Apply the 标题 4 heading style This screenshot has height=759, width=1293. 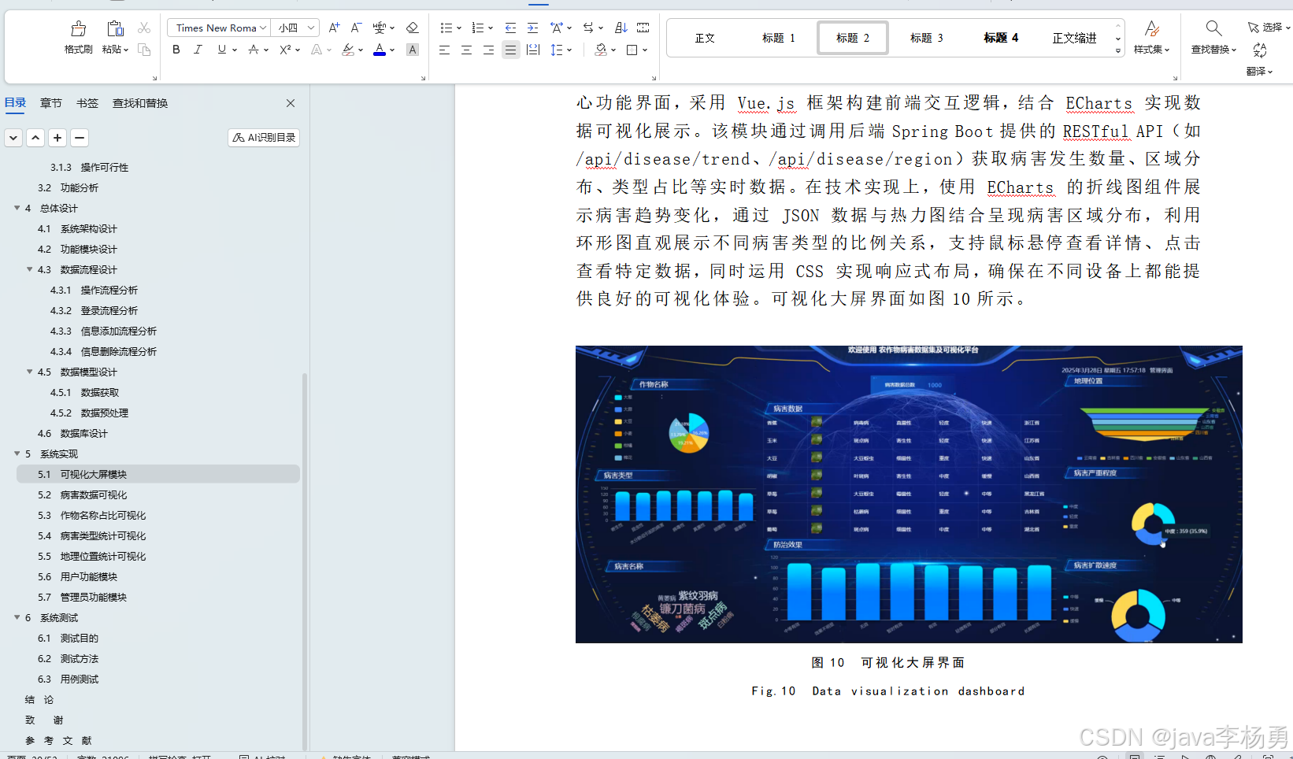[1001, 38]
